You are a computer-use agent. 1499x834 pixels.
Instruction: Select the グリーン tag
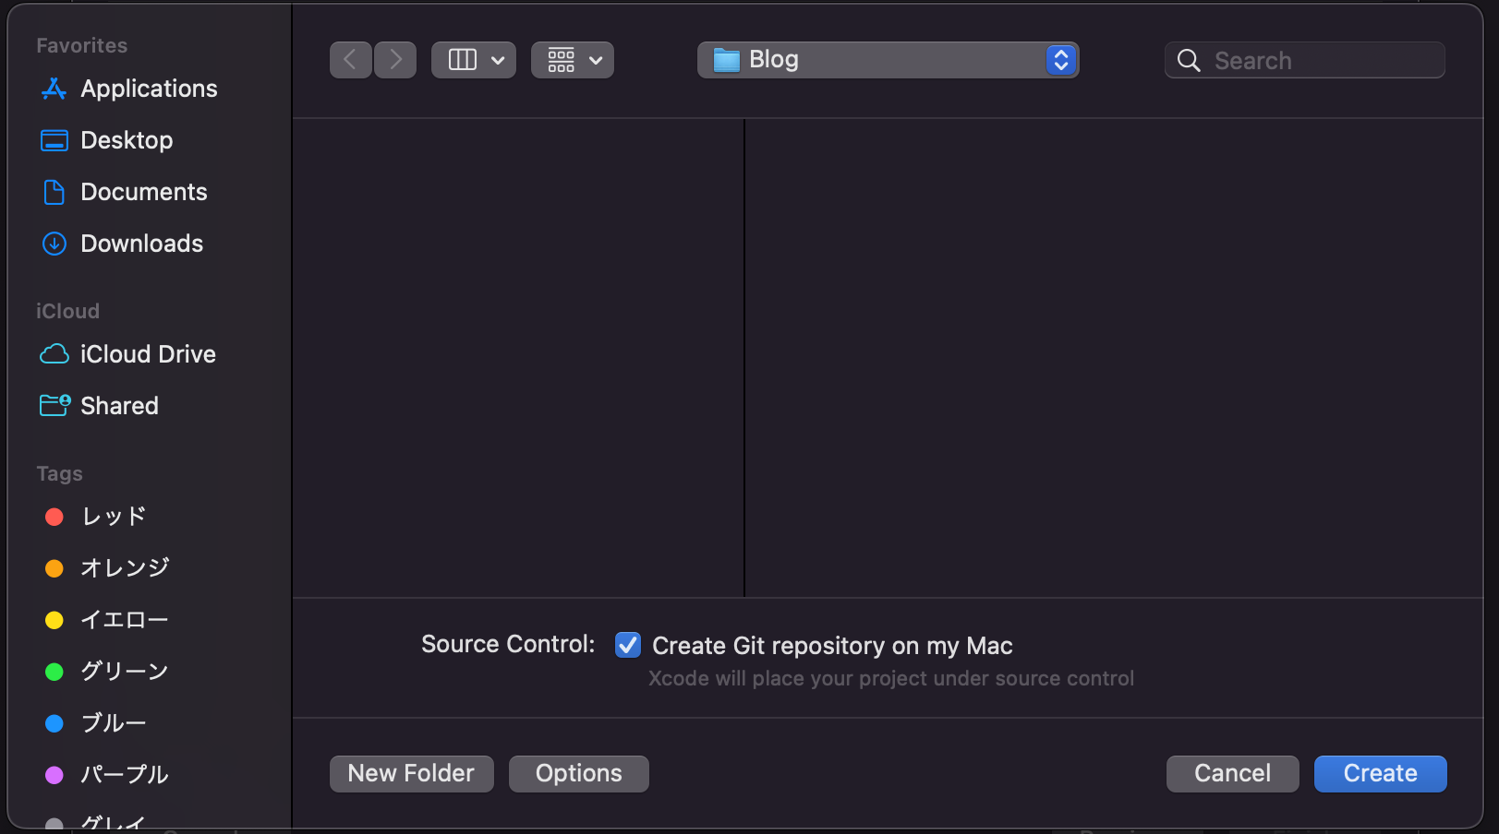(124, 671)
